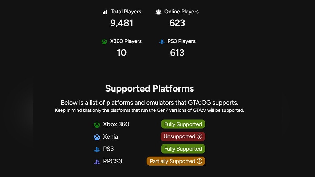Image resolution: width=315 pixels, height=177 pixels.
Task: Click the Fully Supported badge for PS3
Action: pyautogui.click(x=183, y=149)
